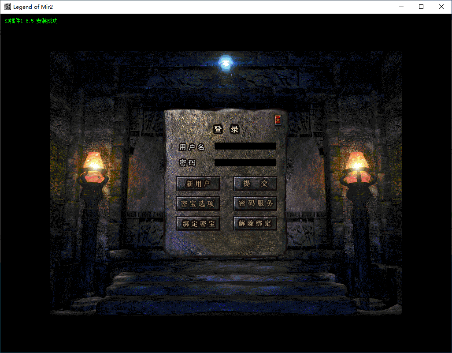452x353 pixels.
Task: Select the 绑定密宝 button
Action: click(x=198, y=223)
